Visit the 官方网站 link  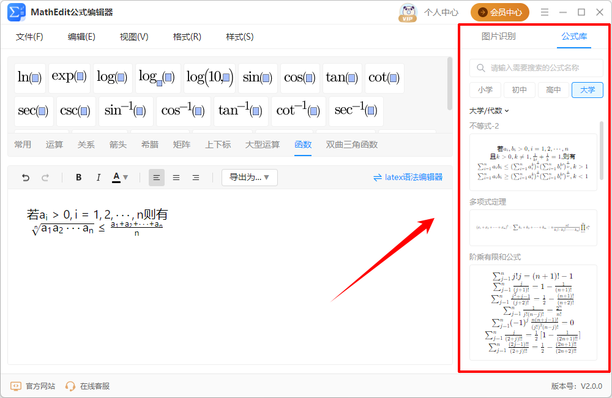(32, 386)
